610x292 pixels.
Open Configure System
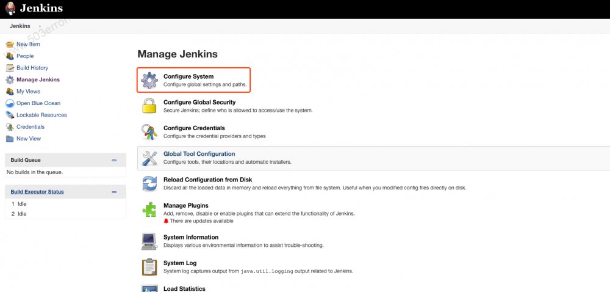tap(188, 76)
